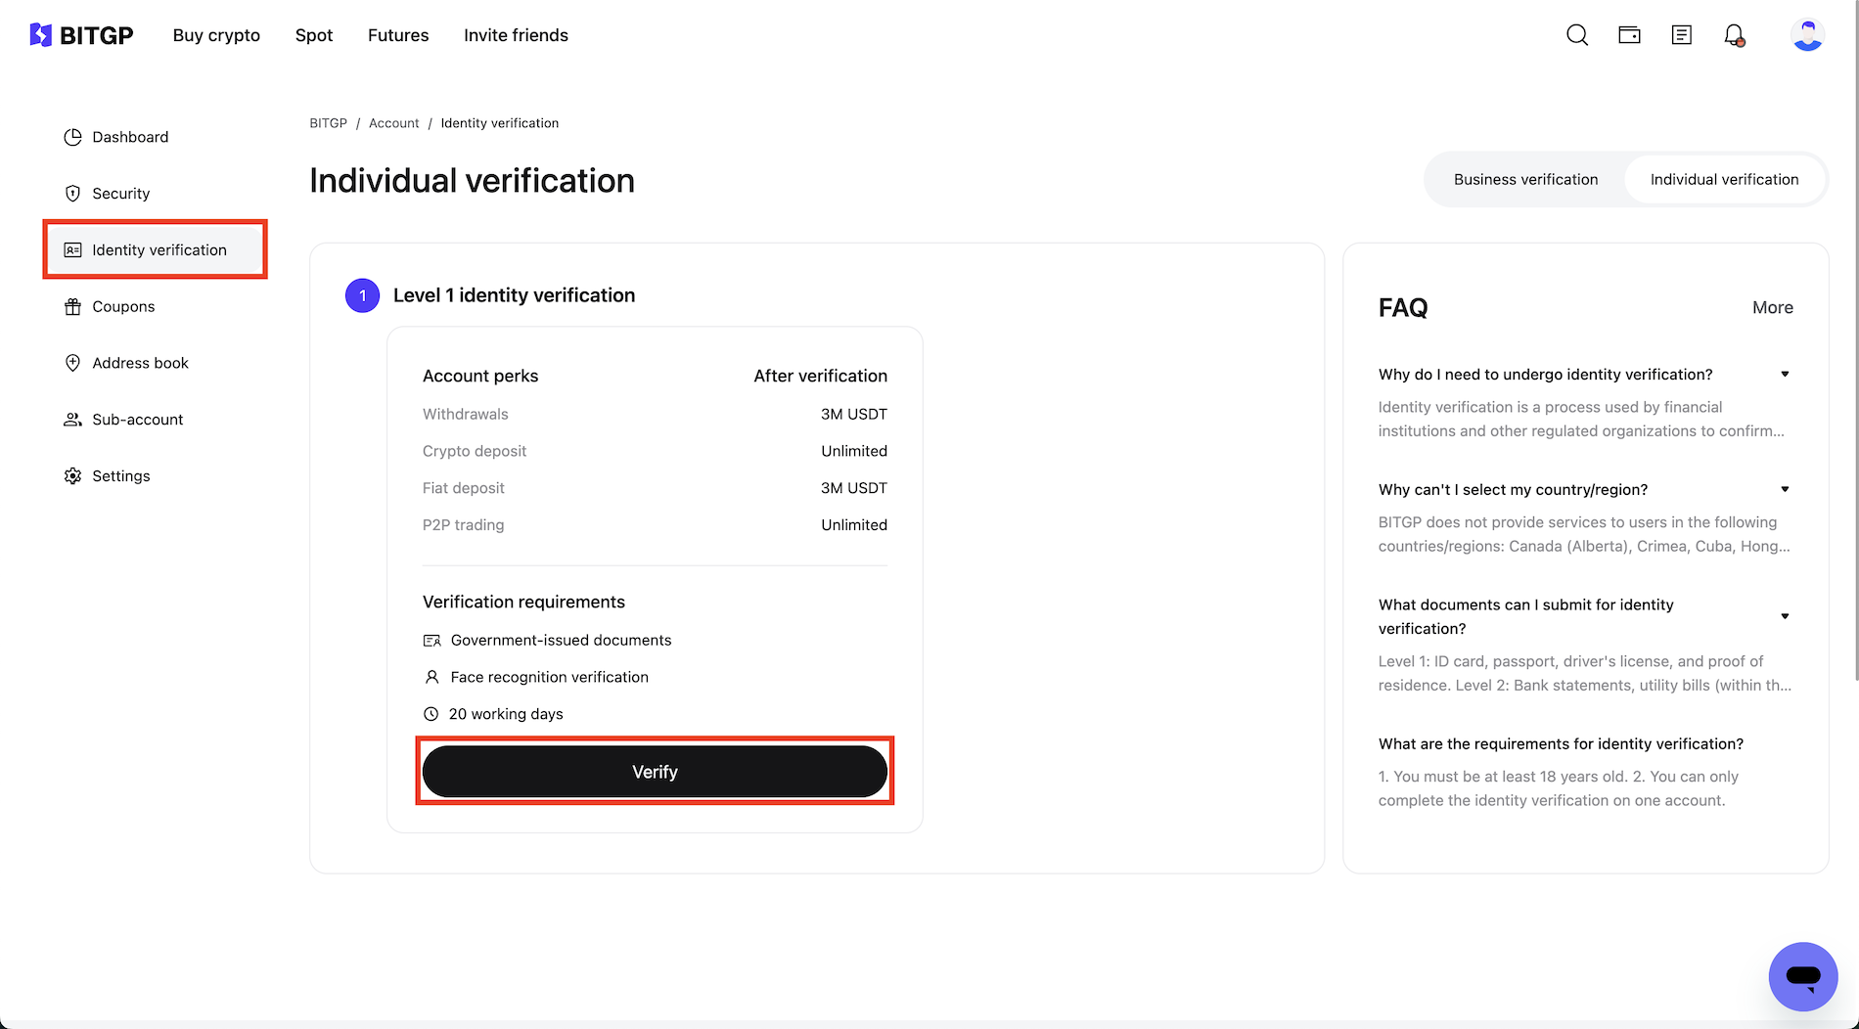Click the Address book pin icon
This screenshot has width=1859, height=1029.
coord(72,363)
